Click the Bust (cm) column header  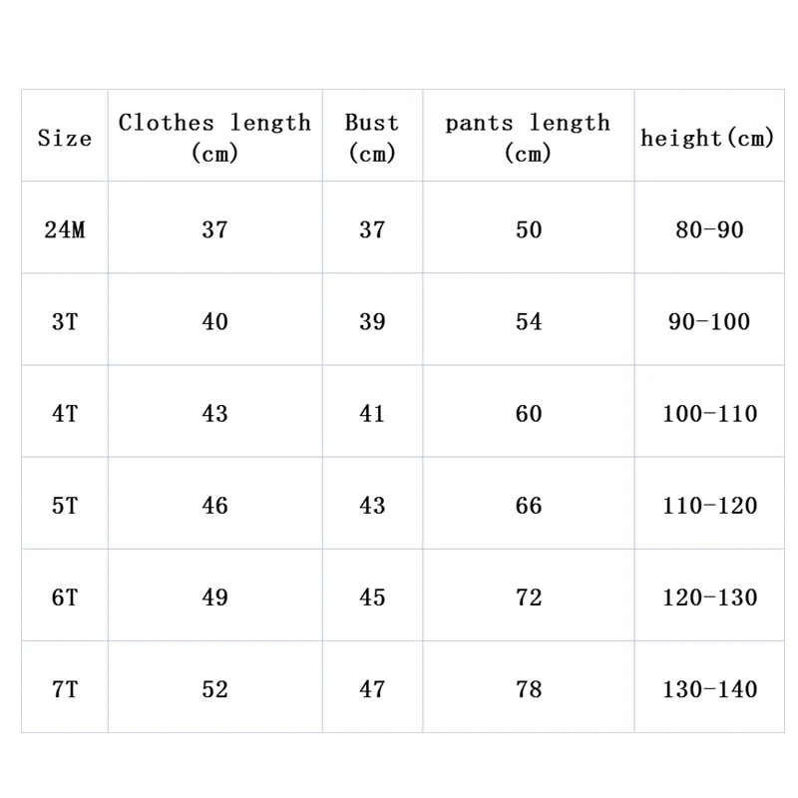pyautogui.click(x=372, y=137)
